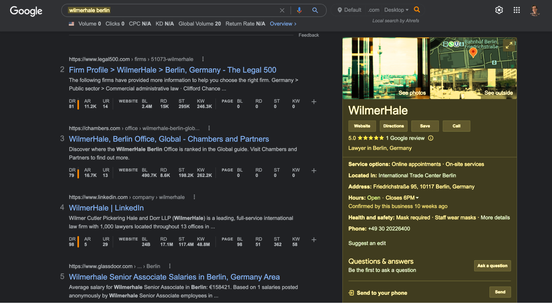Open the WilmerHale LinkedIn result link
The height and width of the screenshot is (303, 552).
tap(106, 208)
